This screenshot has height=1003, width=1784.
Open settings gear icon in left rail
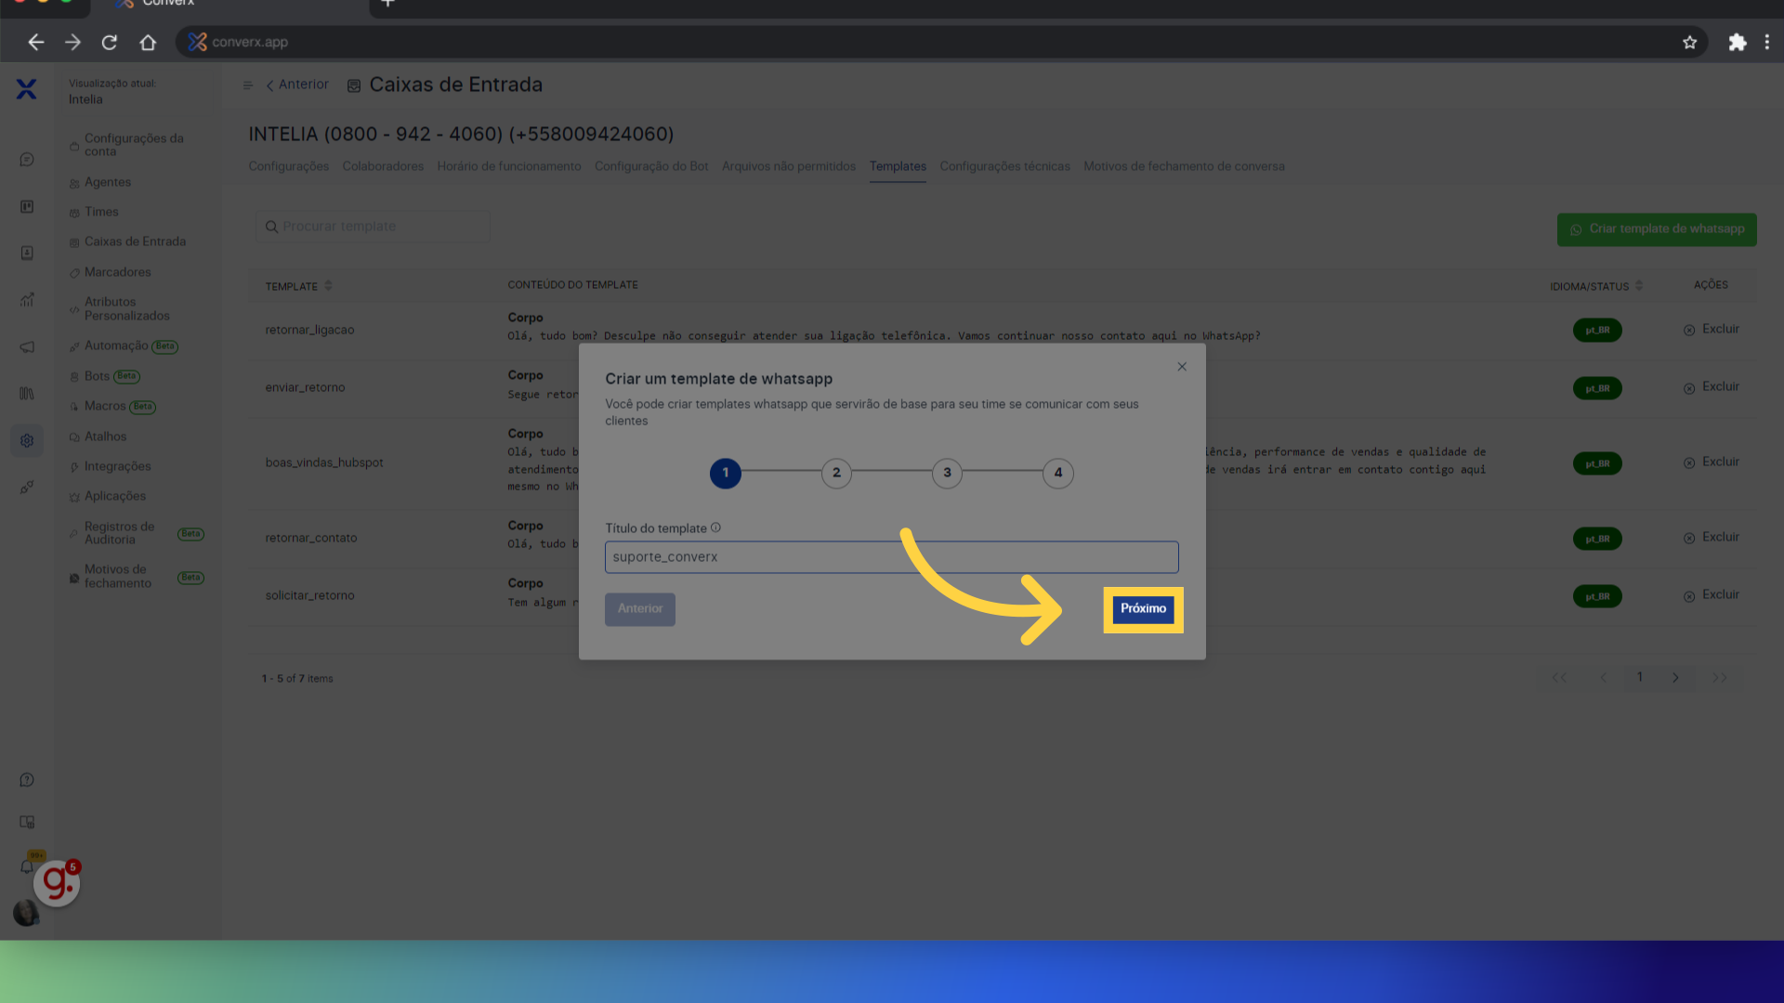(x=27, y=441)
